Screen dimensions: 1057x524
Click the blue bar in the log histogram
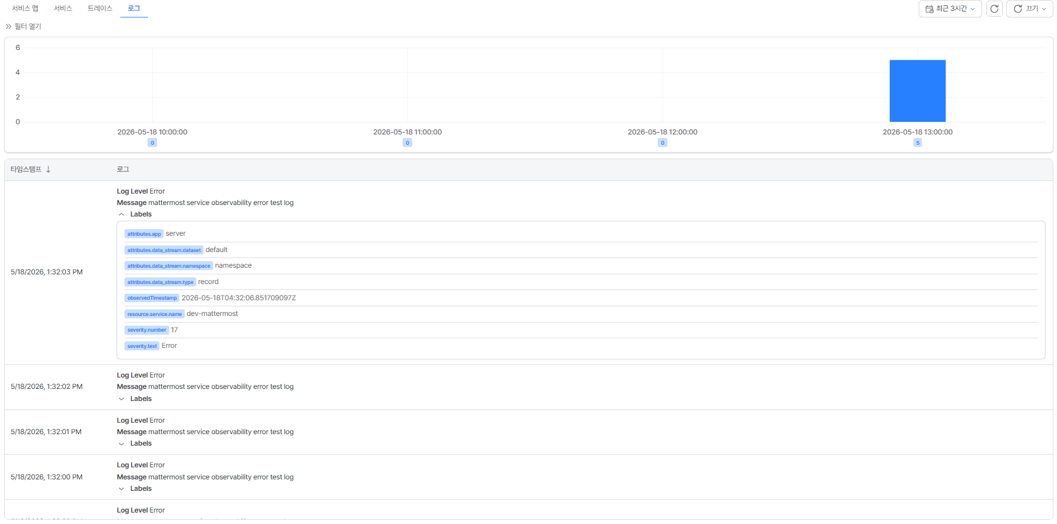pos(917,91)
